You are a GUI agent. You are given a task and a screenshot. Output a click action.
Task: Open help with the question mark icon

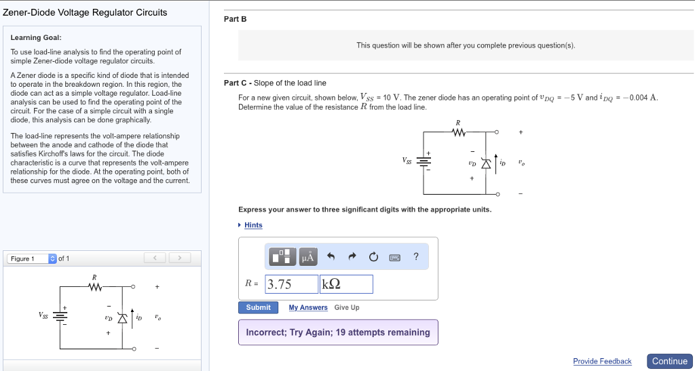(416, 256)
